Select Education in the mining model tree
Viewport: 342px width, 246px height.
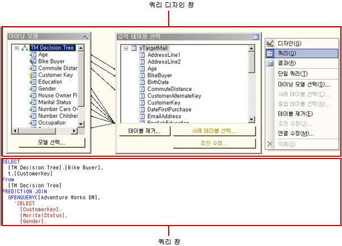51,82
